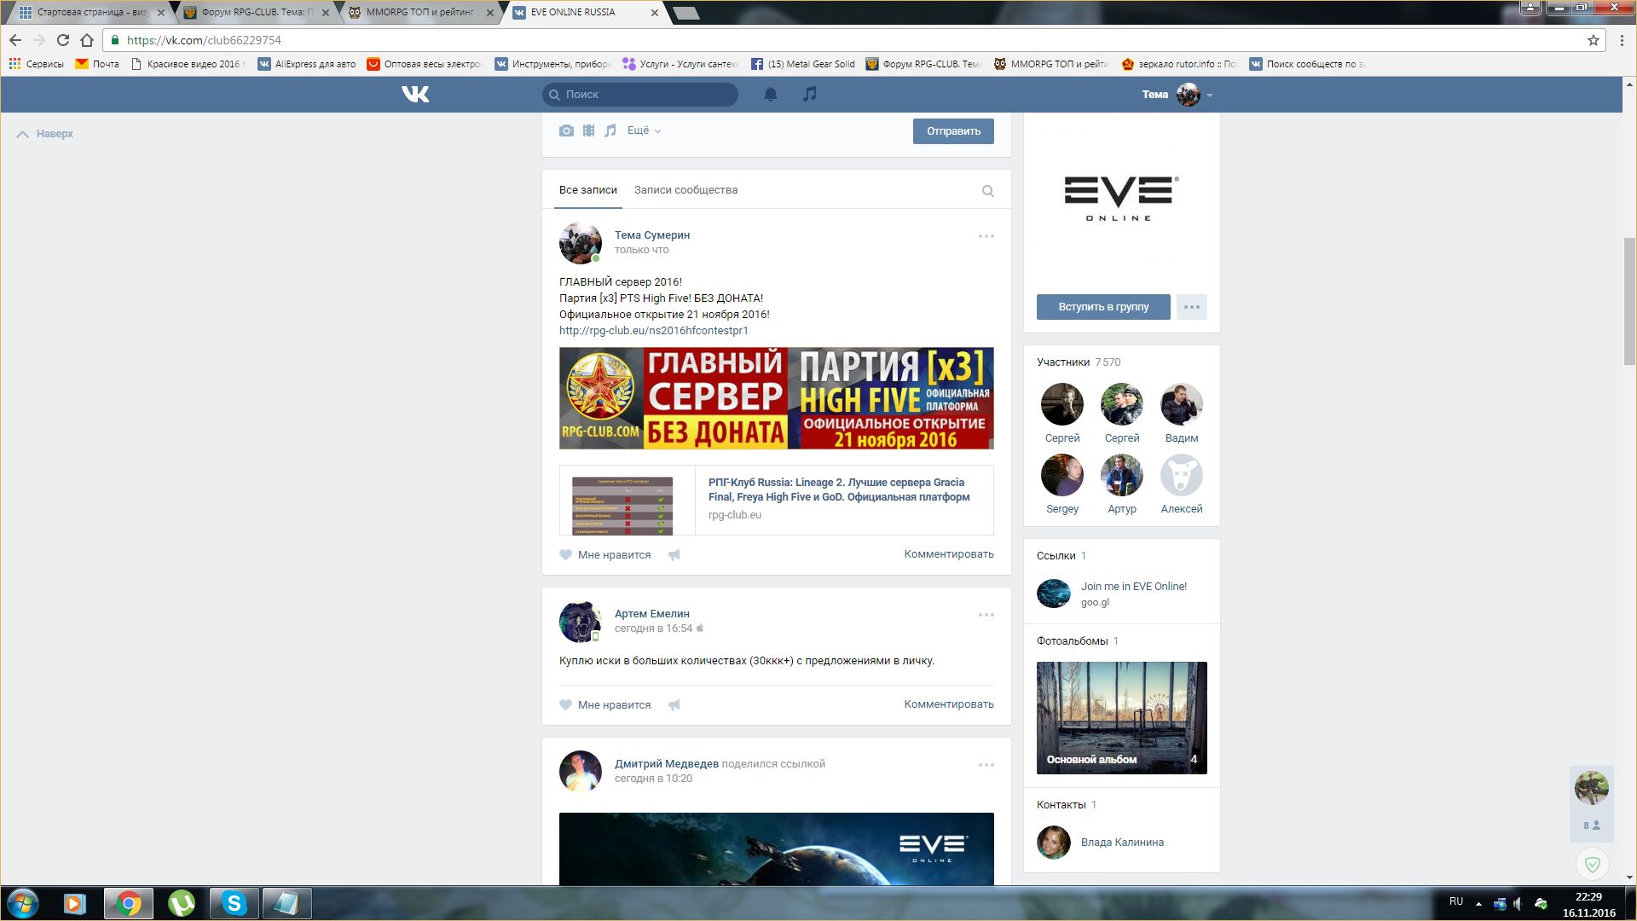The image size is (1637, 921).
Task: Open rpg-club.eu contest link in post
Action: point(653,331)
